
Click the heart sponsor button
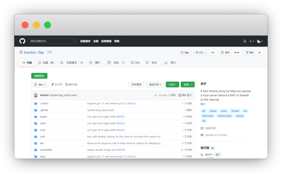click(x=185, y=52)
